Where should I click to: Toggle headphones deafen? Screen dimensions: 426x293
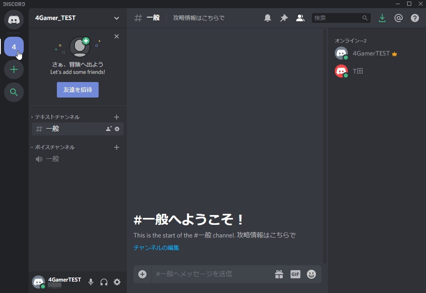point(104,282)
